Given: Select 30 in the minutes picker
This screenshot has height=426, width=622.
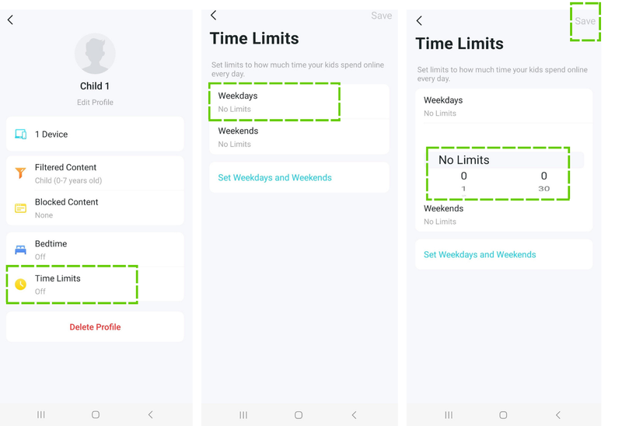Looking at the screenshot, I should tap(543, 189).
